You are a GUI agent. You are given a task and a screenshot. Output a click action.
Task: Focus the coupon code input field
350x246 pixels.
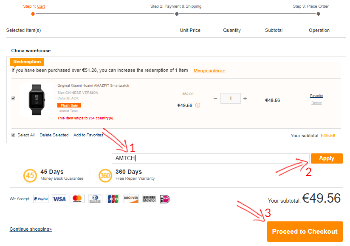click(211, 158)
